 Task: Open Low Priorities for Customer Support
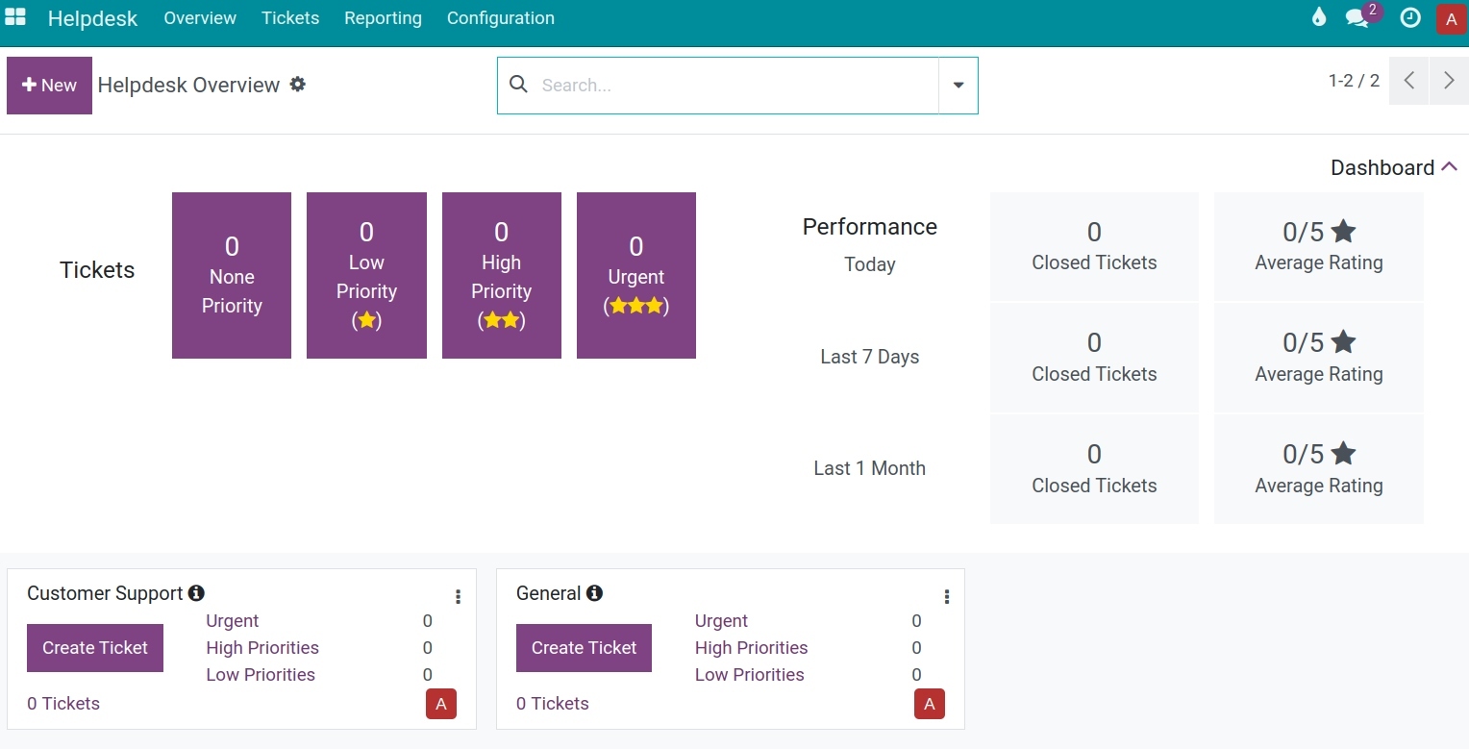(261, 675)
